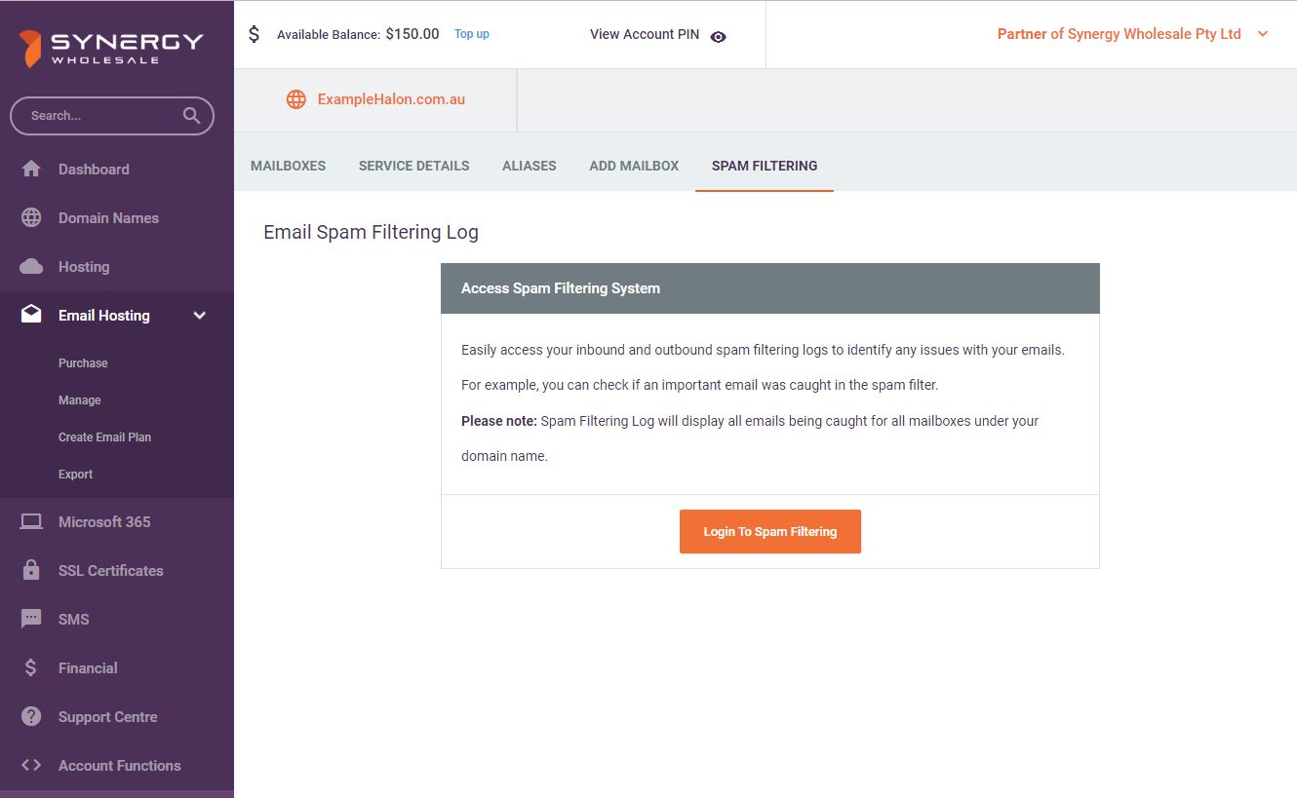The height and width of the screenshot is (798, 1297).
Task: Click the Dashboard home icon
Action: point(31,169)
